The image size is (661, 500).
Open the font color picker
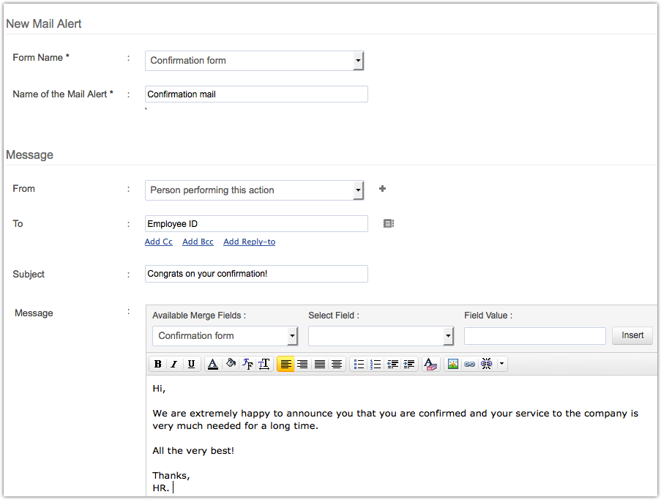click(x=213, y=364)
